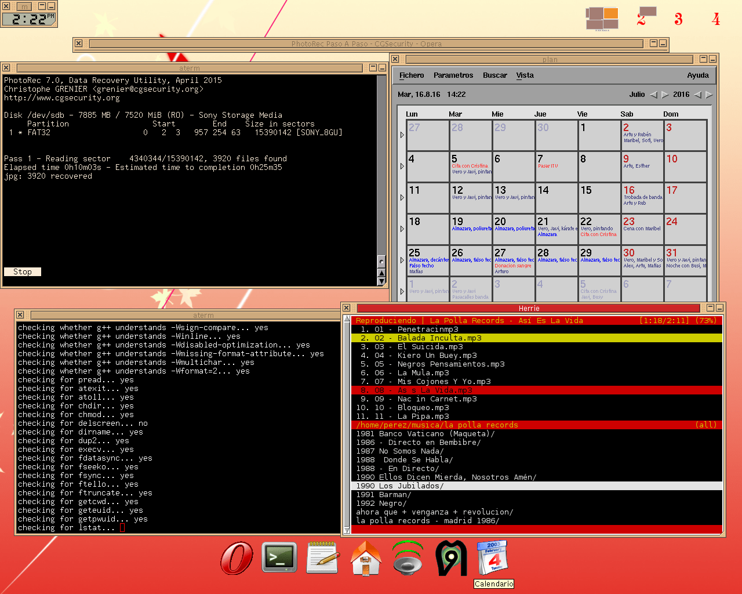Select folder 1992 Negro/

point(537,504)
